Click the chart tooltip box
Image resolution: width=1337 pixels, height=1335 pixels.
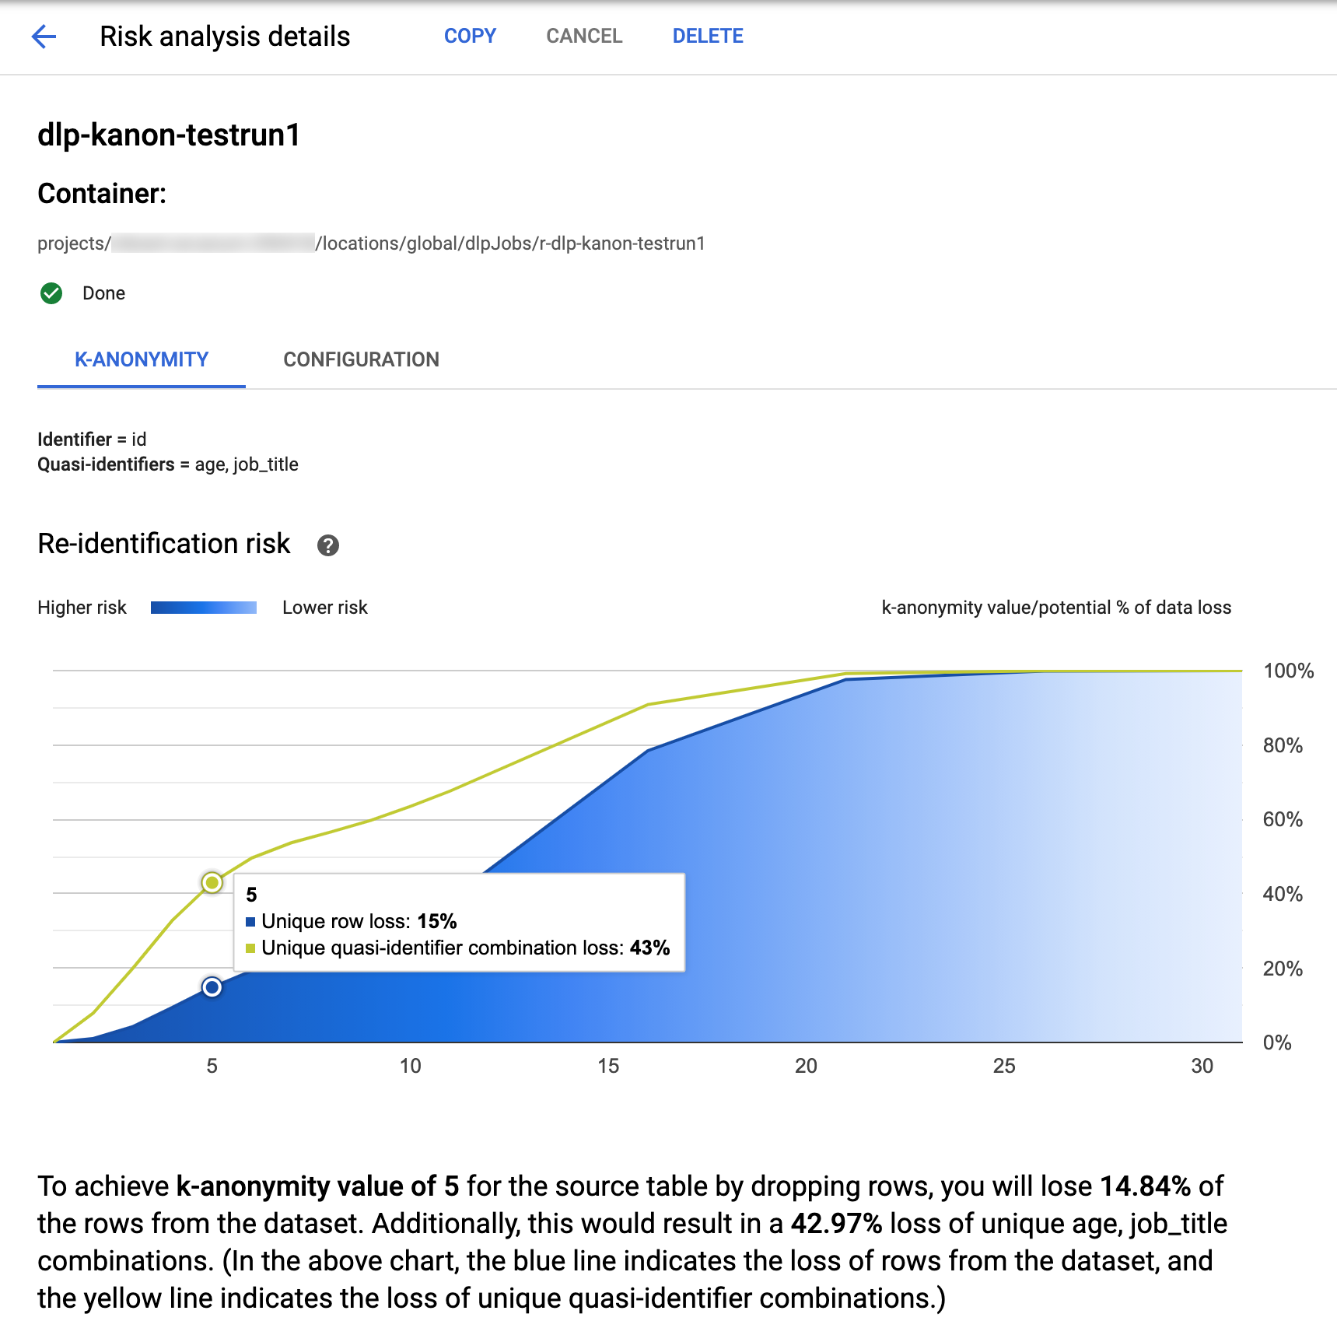pyautogui.click(x=459, y=922)
